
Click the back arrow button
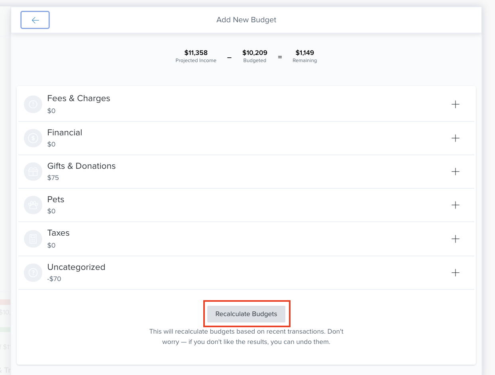coord(35,20)
